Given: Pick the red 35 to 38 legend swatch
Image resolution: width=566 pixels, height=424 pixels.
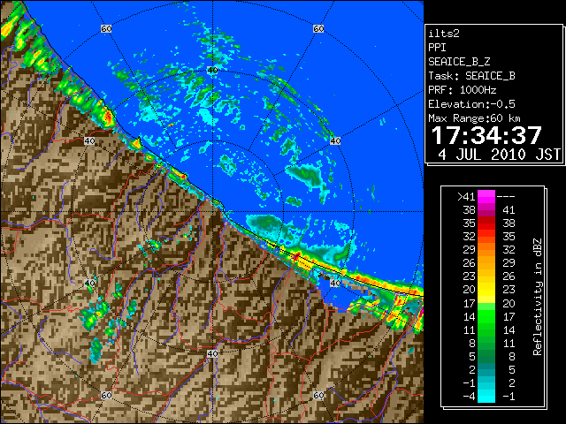Looking at the screenshot, I should [x=486, y=223].
